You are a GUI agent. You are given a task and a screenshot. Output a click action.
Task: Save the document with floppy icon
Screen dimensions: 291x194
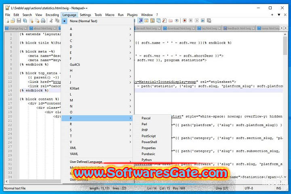click(x=19, y=21)
